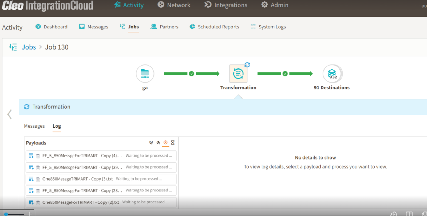Click process icon on Copy (39 payload row

pyautogui.click(x=31, y=167)
